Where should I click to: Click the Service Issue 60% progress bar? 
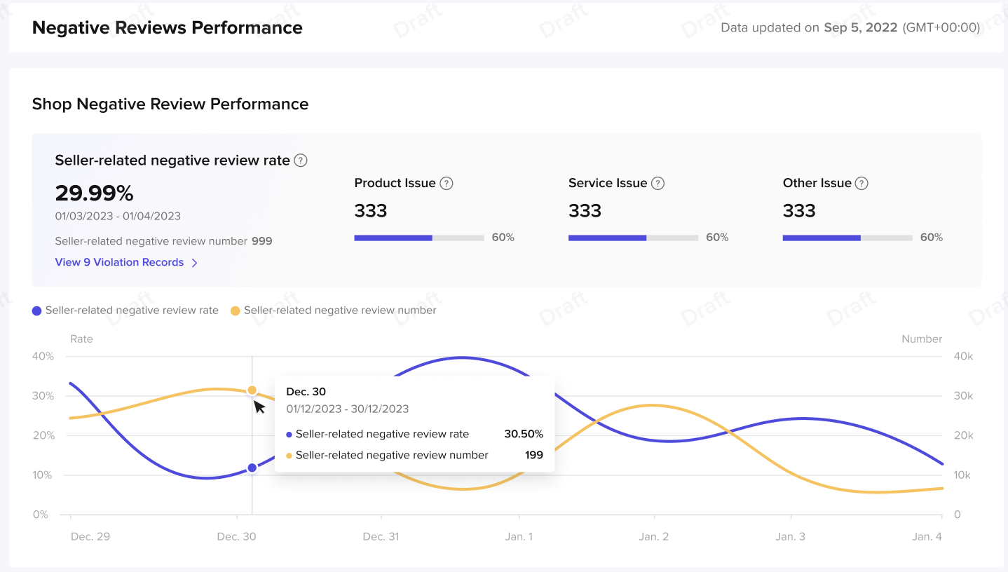coord(633,238)
